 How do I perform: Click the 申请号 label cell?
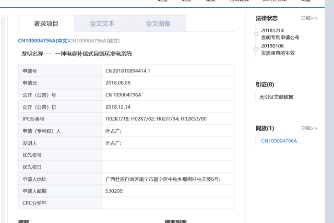[59, 71]
